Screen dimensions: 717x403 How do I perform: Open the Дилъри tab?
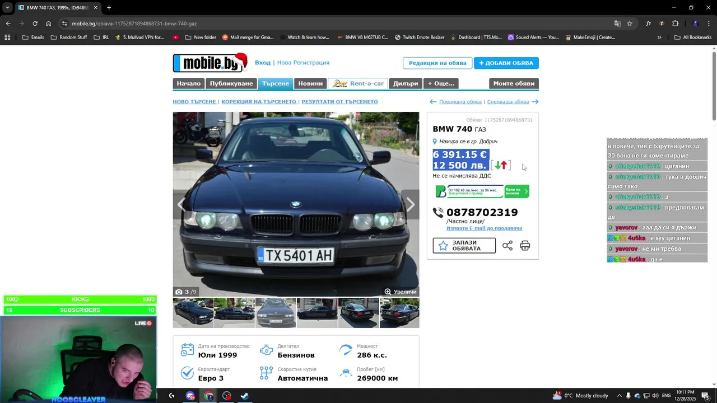pyautogui.click(x=406, y=83)
